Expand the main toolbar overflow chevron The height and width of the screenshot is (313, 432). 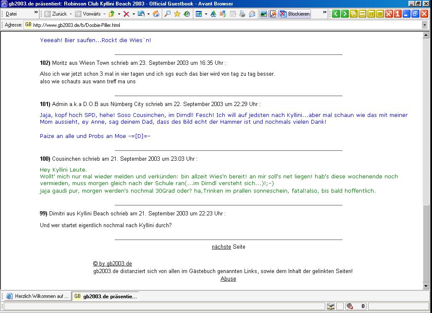click(324, 12)
